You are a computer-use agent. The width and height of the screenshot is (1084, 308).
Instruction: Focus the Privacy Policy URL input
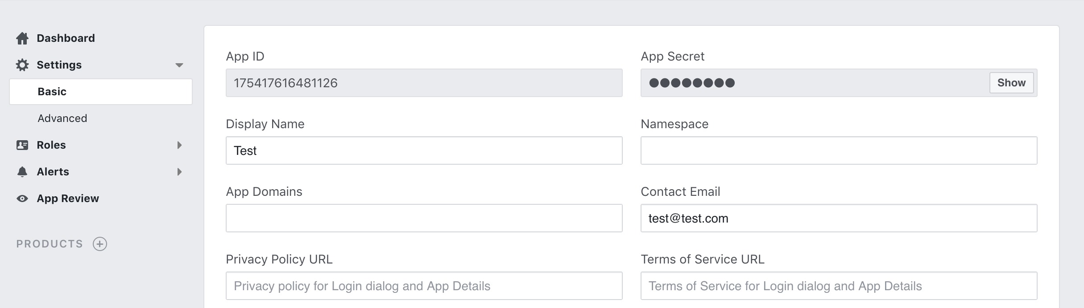click(x=424, y=286)
